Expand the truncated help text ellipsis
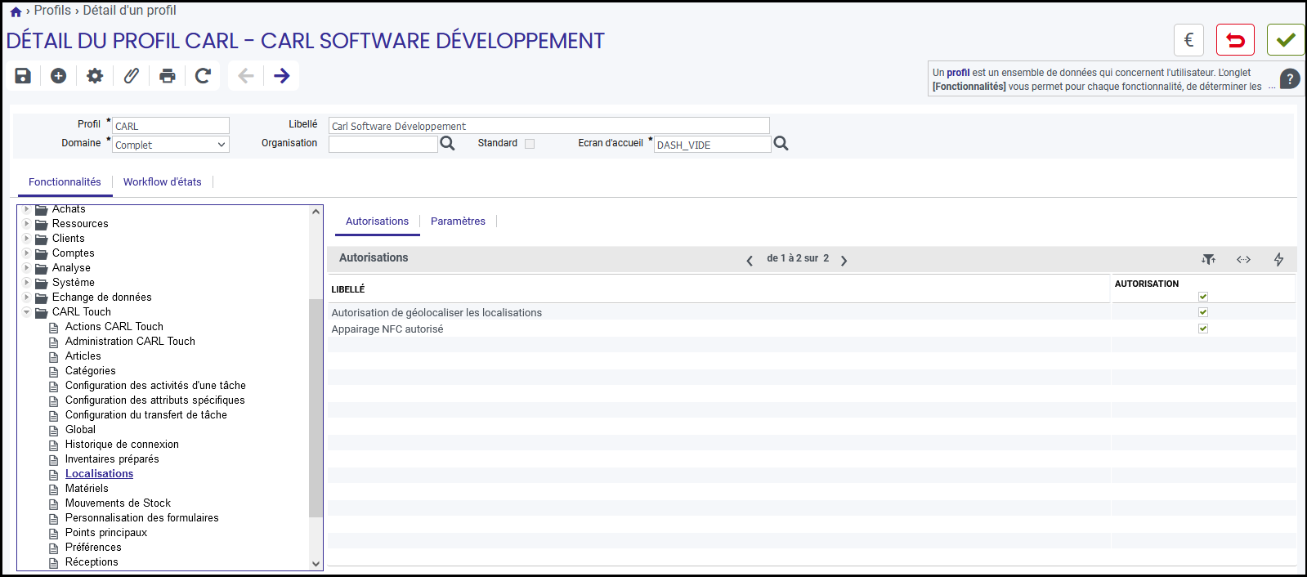The height and width of the screenshot is (577, 1307). coord(1272,87)
